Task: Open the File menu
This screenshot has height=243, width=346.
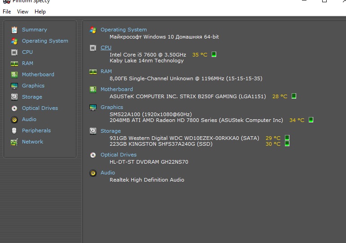Action: (x=7, y=12)
